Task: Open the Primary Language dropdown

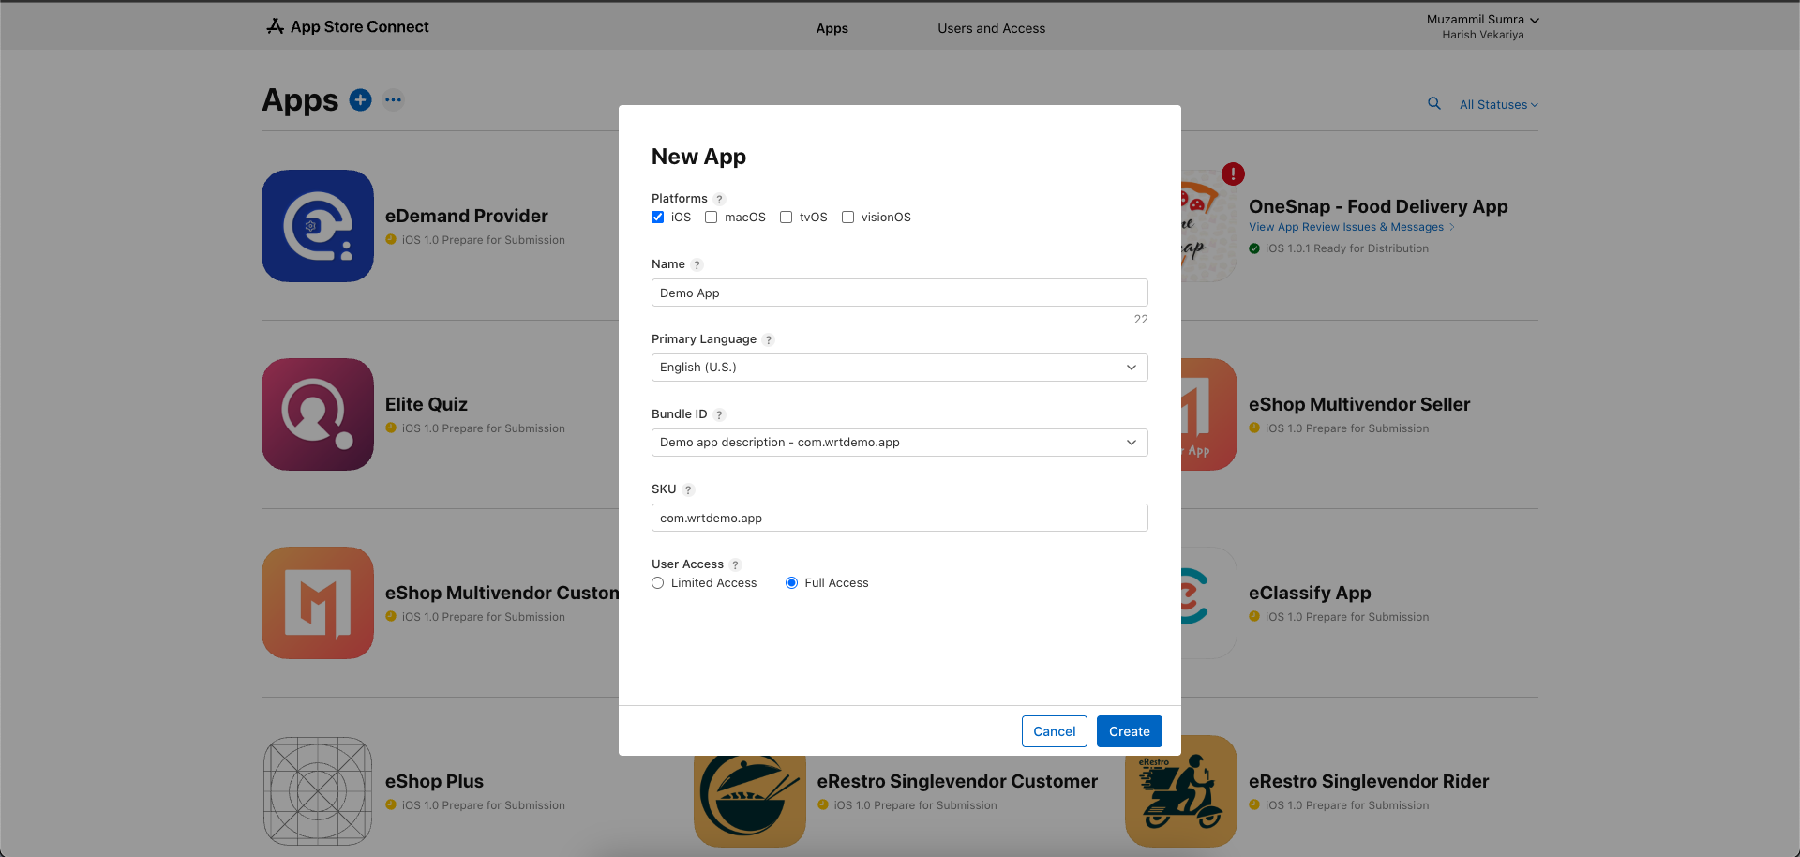Action: pos(900,368)
